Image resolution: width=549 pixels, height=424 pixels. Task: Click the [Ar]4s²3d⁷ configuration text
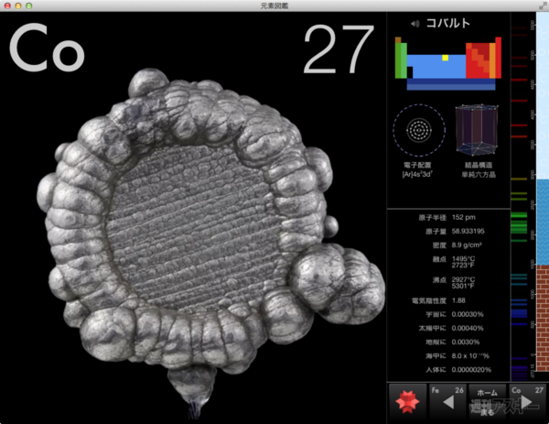click(x=417, y=175)
